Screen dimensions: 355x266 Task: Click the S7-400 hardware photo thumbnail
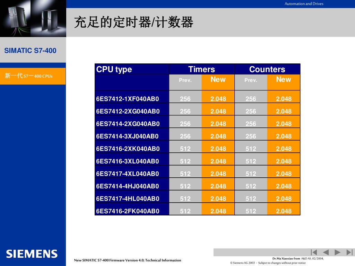coord(33,18)
